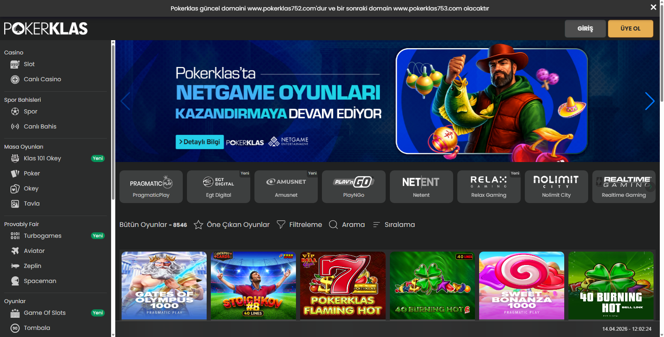The height and width of the screenshot is (337, 664).
Task: Click the Spor soccer ball icon
Action: [x=15, y=111]
